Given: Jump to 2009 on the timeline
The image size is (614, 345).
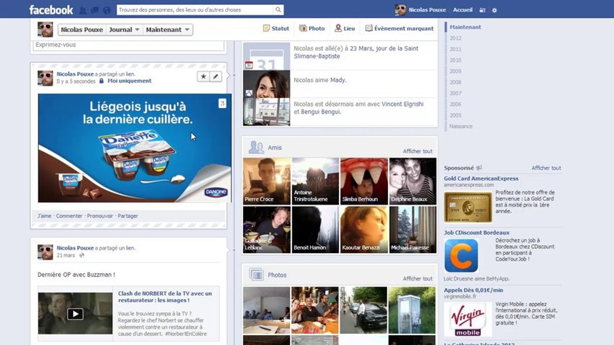Looking at the screenshot, I should pyautogui.click(x=456, y=71).
